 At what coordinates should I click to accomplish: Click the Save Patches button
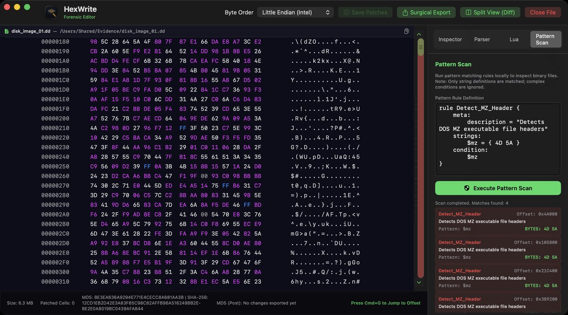[x=365, y=12]
